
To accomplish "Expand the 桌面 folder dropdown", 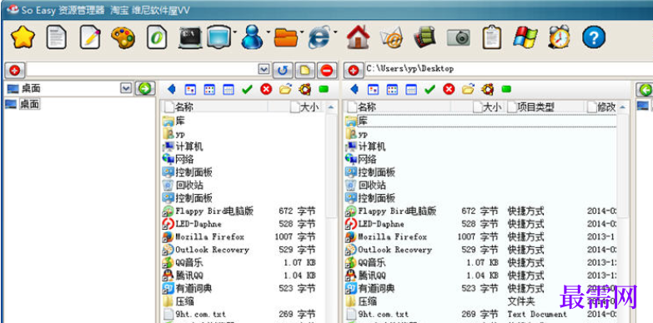I will (x=126, y=88).
